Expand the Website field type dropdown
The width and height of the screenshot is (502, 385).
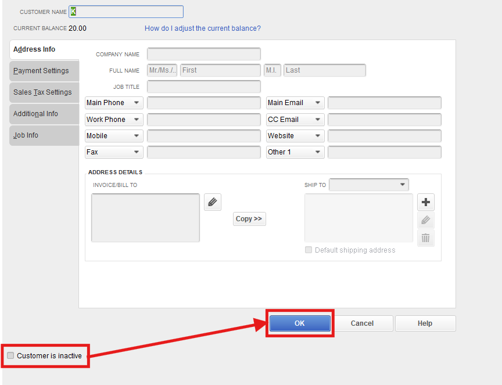pyautogui.click(x=295, y=136)
